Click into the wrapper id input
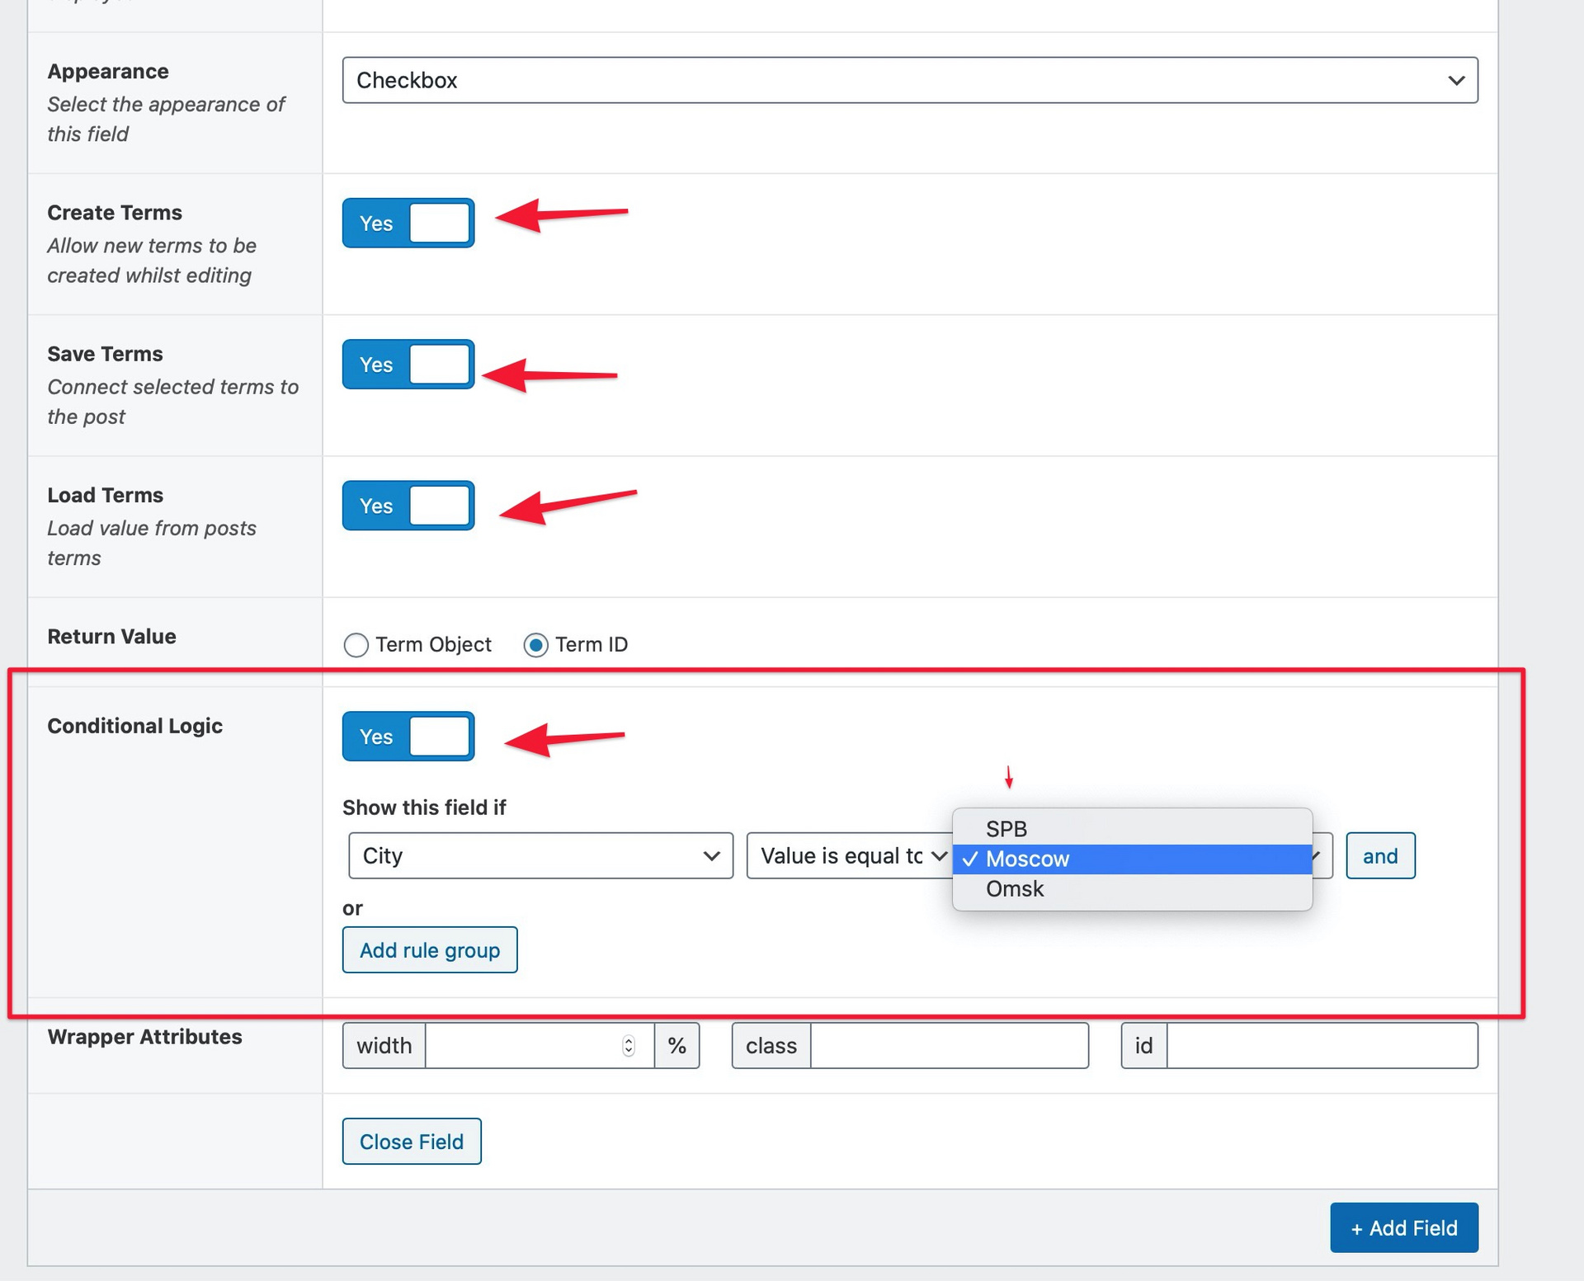The height and width of the screenshot is (1281, 1584). pos(1322,1045)
